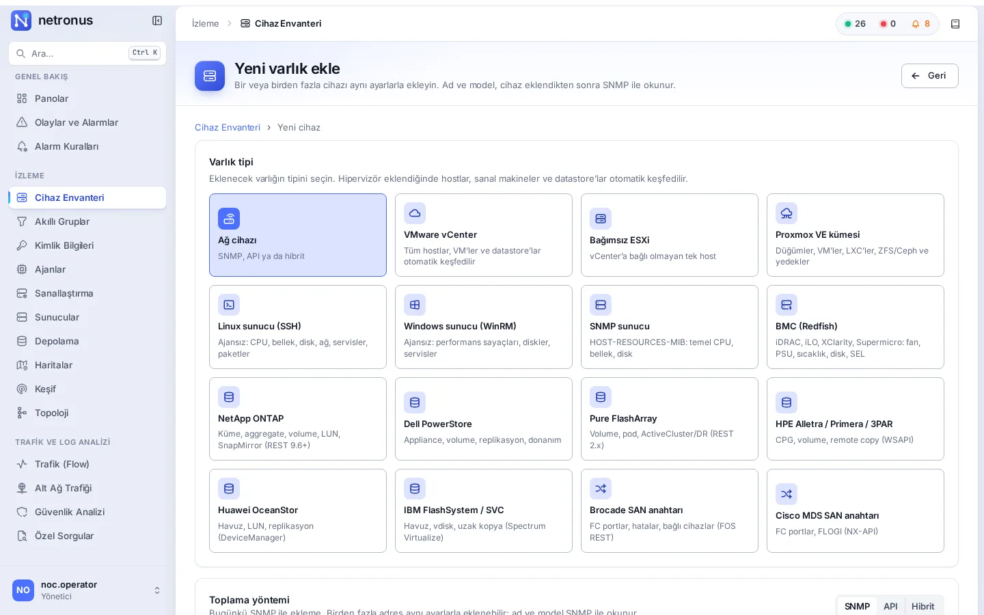Click the Keşif radar icon
984x615 pixels.
[x=22, y=389]
